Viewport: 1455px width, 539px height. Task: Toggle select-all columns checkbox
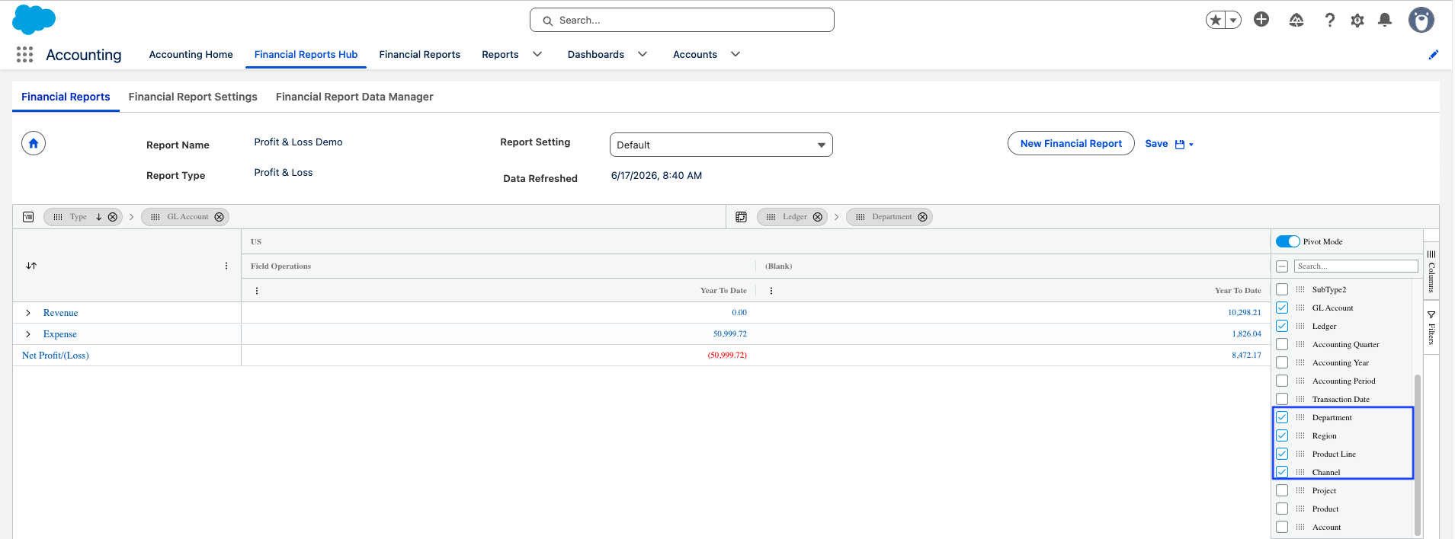point(1282,266)
